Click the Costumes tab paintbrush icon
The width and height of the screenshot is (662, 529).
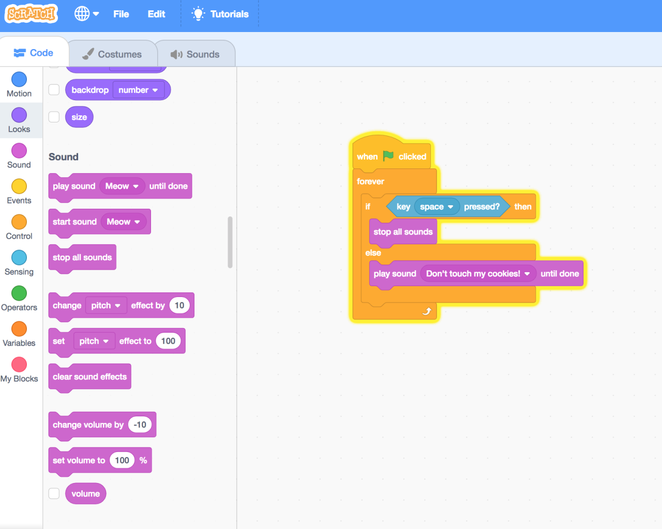click(88, 54)
